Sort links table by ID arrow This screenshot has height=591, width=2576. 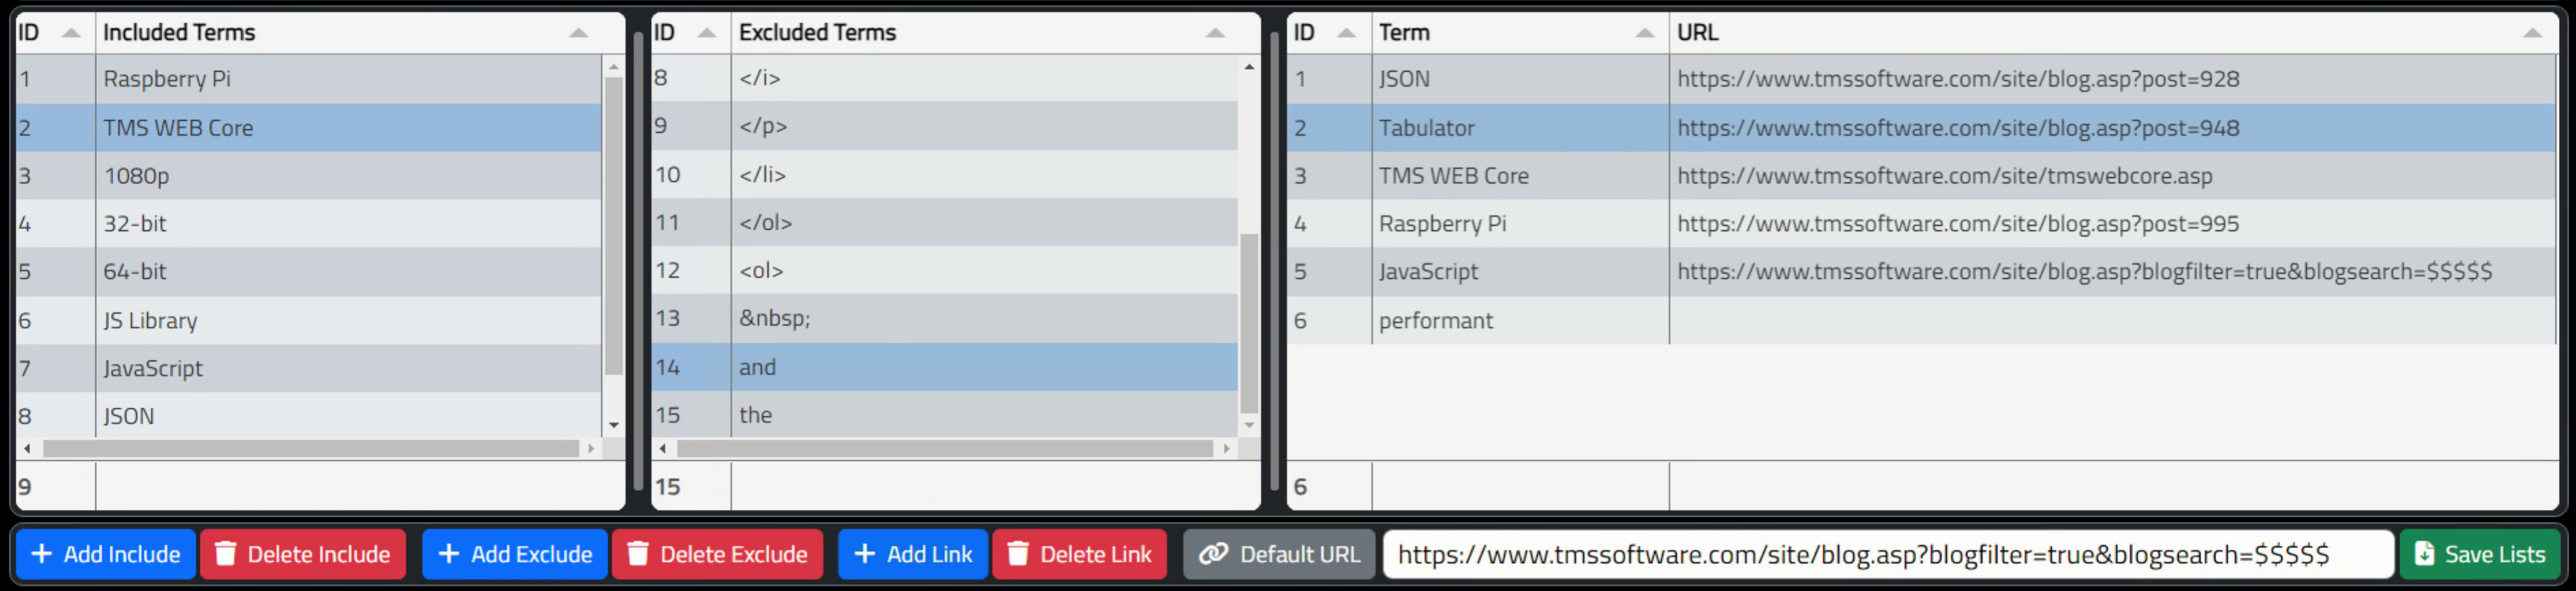[1347, 33]
